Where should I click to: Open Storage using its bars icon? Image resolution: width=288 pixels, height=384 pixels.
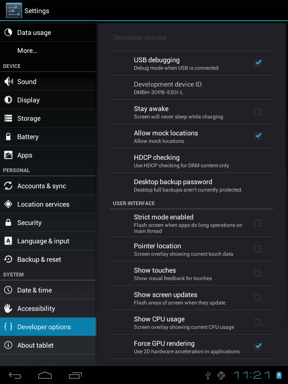pos(8,118)
